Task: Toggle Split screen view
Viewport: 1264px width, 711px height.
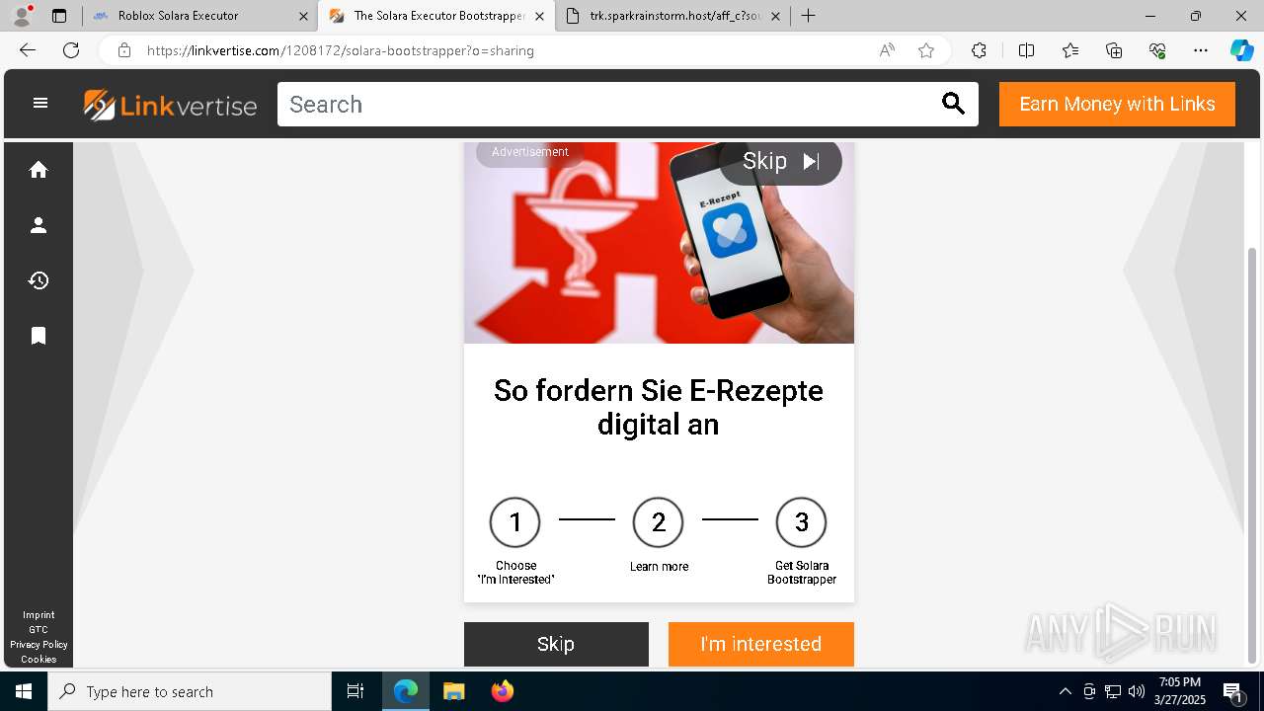Action: click(1026, 50)
